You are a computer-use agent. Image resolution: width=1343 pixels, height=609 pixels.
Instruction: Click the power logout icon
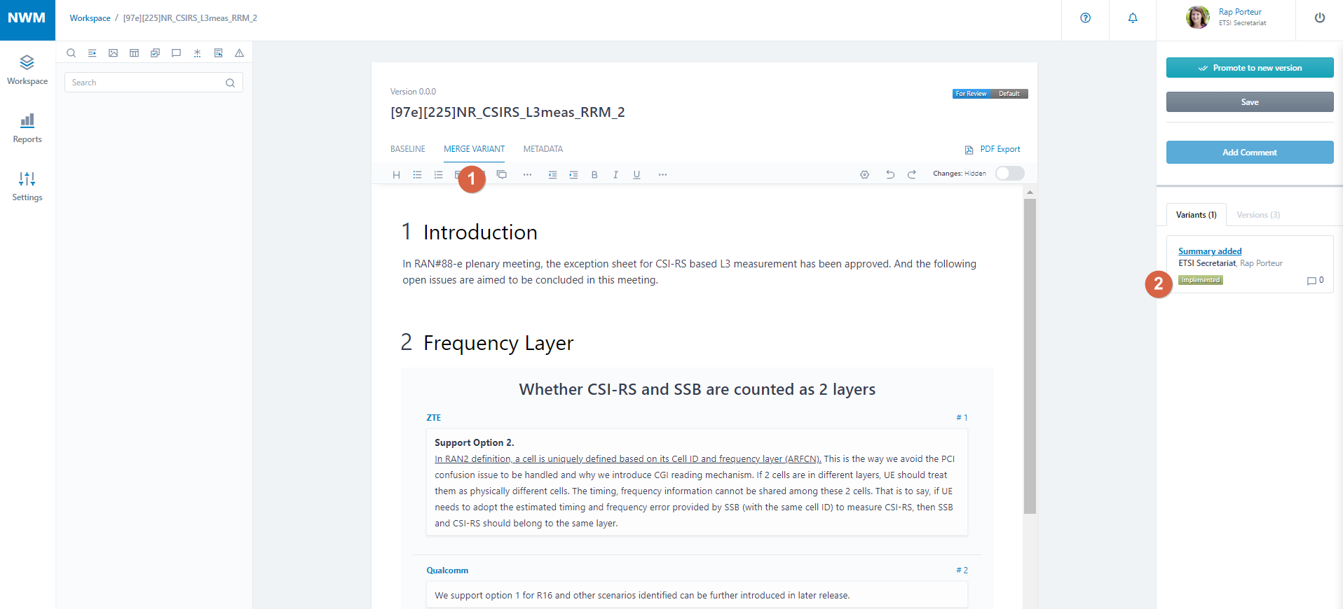coord(1320,18)
